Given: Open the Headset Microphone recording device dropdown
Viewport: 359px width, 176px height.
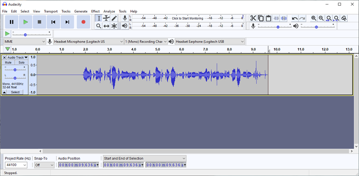Looking at the screenshot, I should click(x=88, y=42).
